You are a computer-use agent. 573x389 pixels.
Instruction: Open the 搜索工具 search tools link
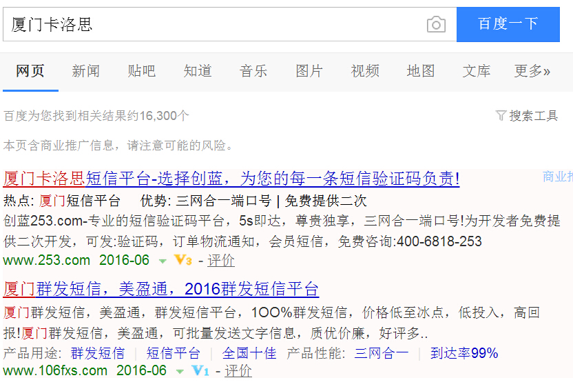point(534,116)
